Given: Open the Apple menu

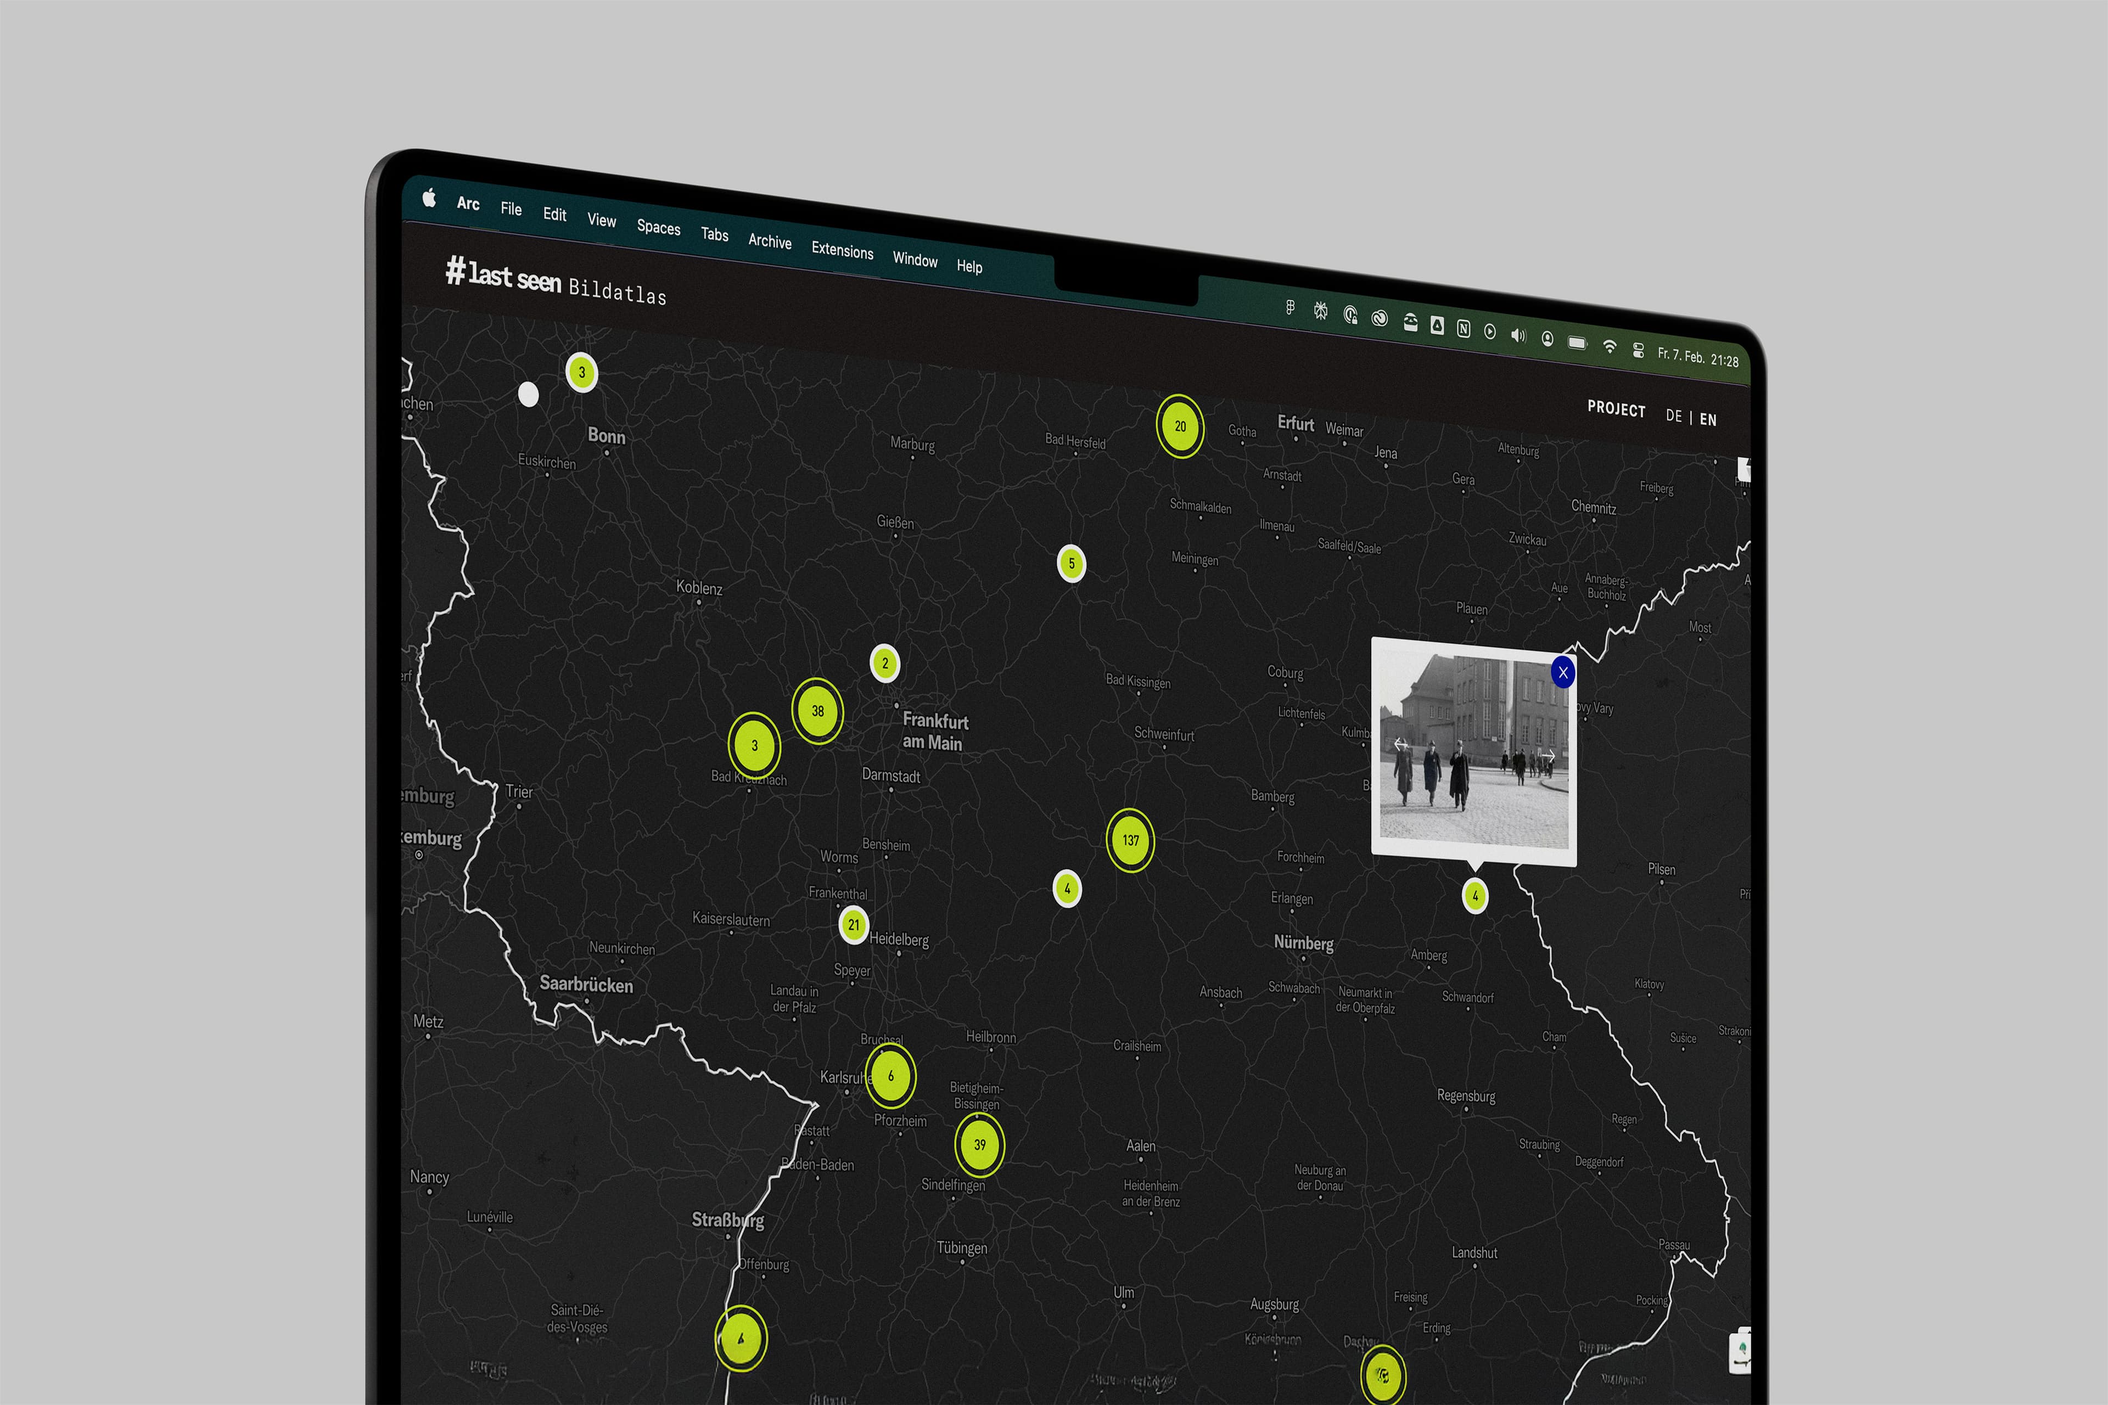Looking at the screenshot, I should tap(429, 198).
